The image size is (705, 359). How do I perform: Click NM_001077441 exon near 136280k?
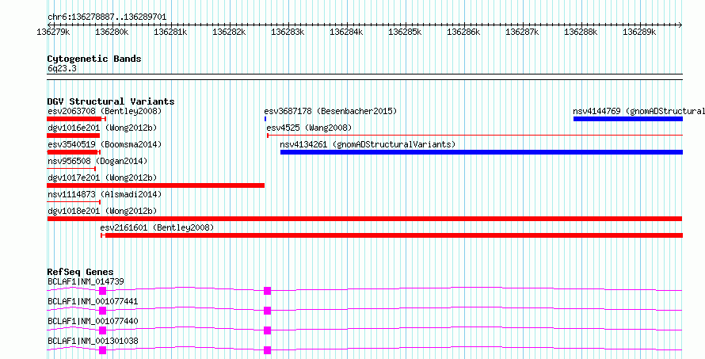tap(102, 311)
